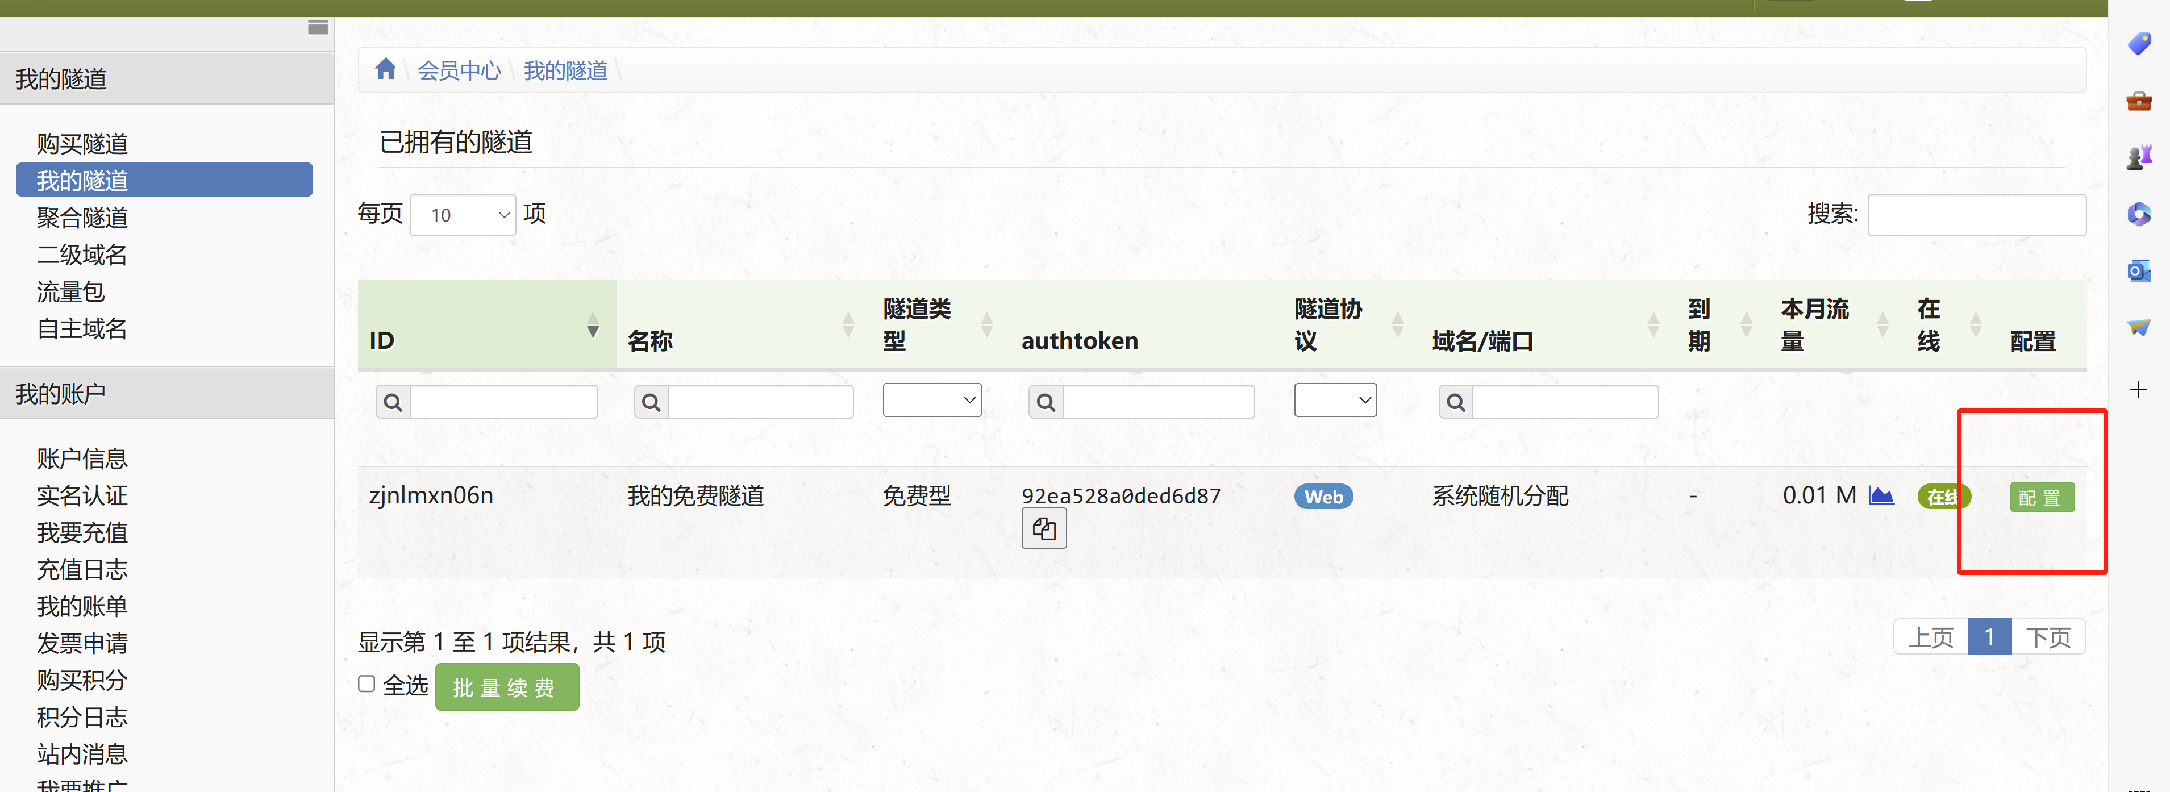
Task: Click the 会员中心 breadcrumb link
Action: [459, 71]
